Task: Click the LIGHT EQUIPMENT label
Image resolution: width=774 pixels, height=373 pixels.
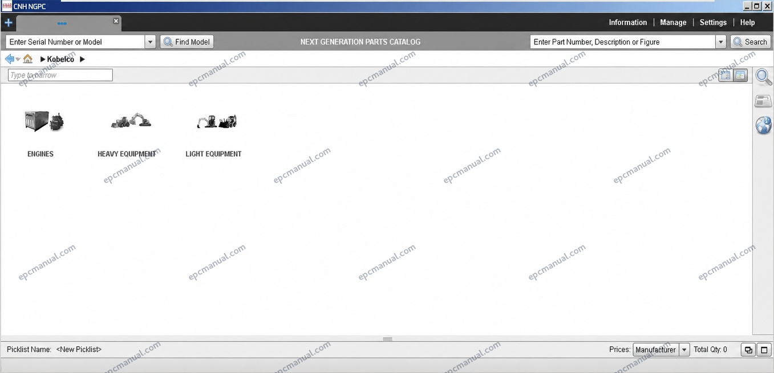Action: coord(213,154)
